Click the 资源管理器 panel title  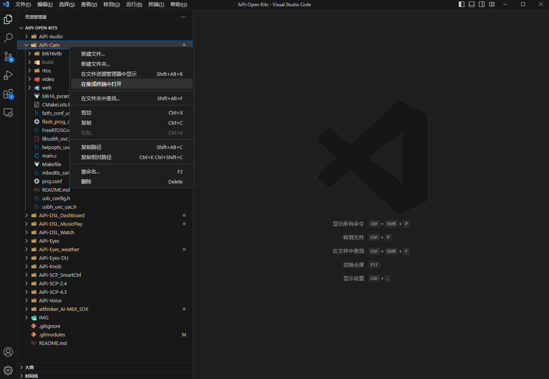pyautogui.click(x=36, y=17)
